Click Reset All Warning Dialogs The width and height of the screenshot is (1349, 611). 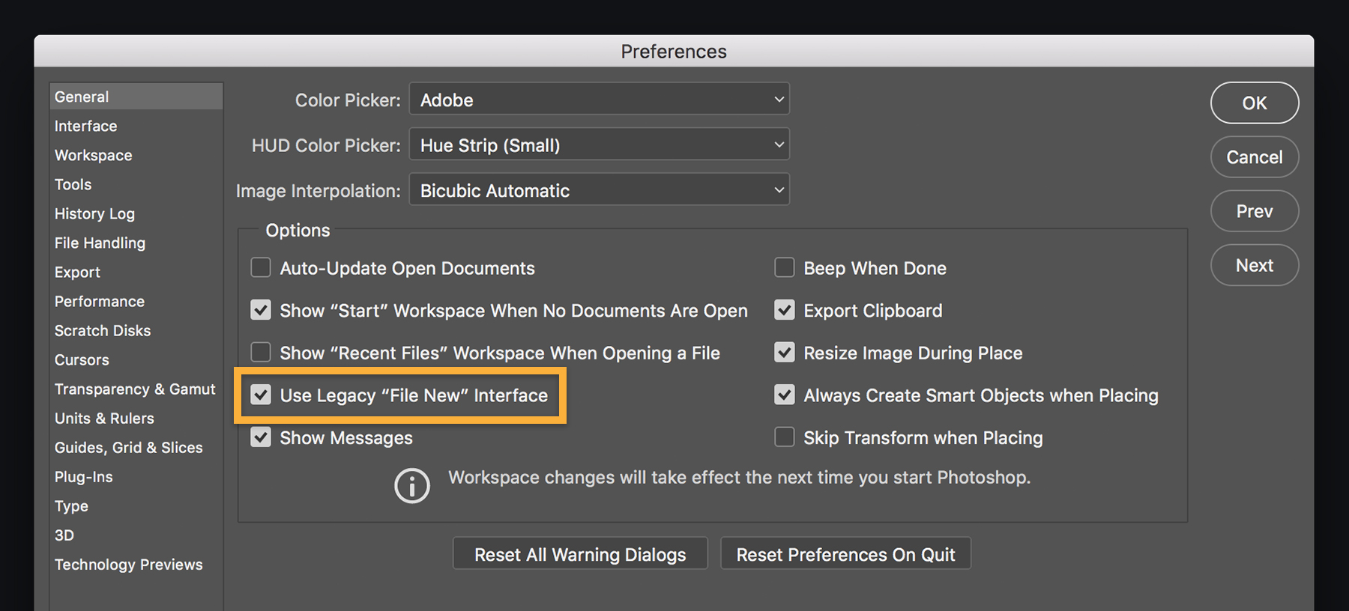tap(580, 554)
